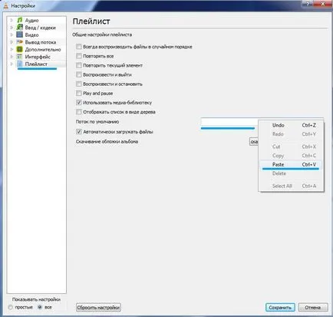333x317 pixels.
Task: Select Аудио label in settings tree
Action: click(31, 20)
